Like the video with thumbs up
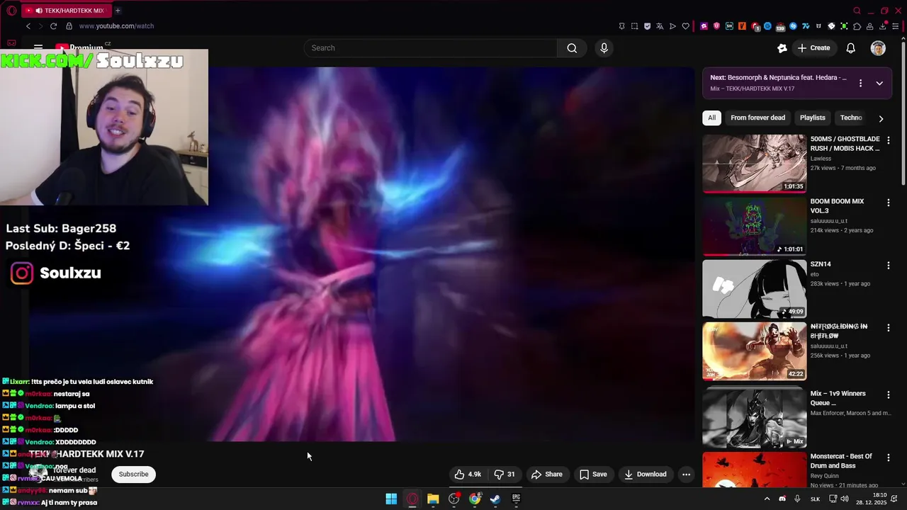This screenshot has width=907, height=510. coord(468,475)
